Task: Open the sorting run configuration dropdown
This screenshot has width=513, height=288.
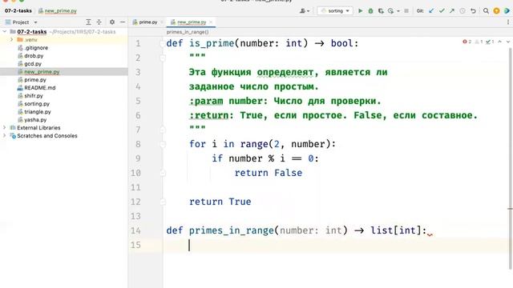Action: point(335,10)
